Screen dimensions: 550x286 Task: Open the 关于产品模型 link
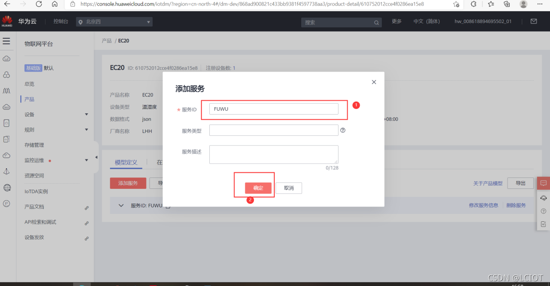(488, 184)
